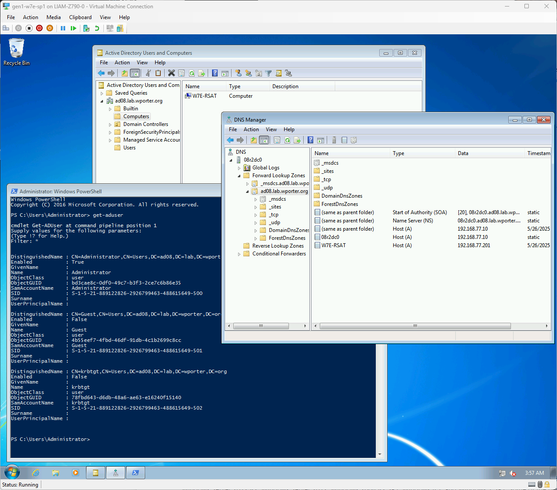This screenshot has height=490, width=557.
Task: Click ADUC toolbar Help question mark icon
Action: (x=215, y=73)
